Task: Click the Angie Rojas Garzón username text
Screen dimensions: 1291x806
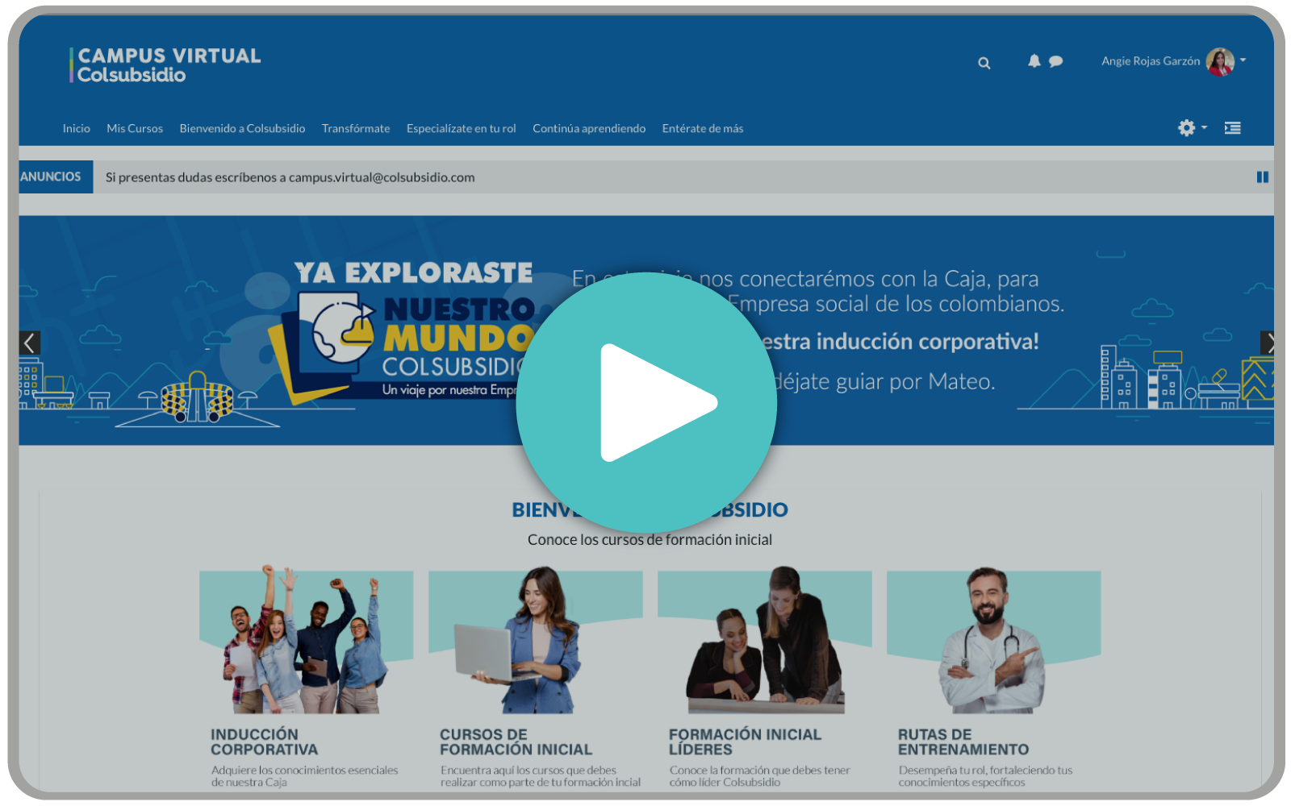Action: point(1151,61)
